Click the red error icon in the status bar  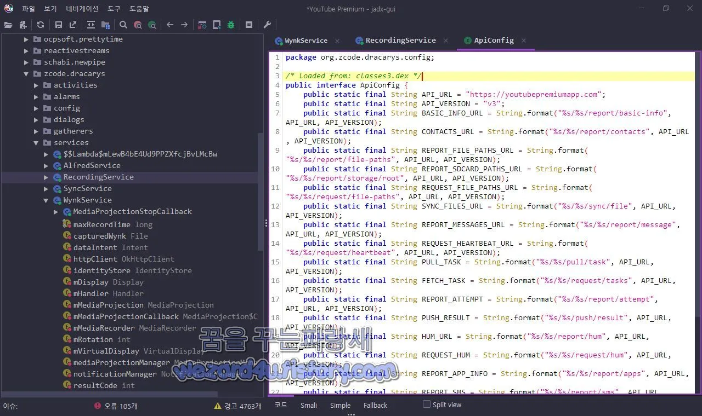[98, 406]
